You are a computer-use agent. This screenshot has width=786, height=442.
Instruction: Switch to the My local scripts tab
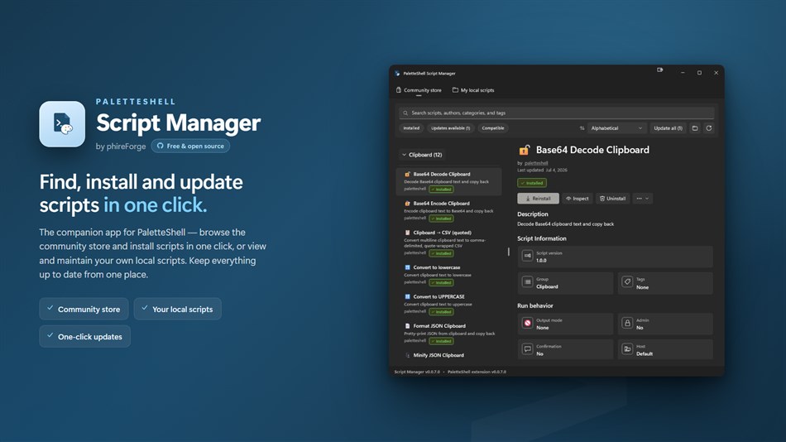click(473, 90)
